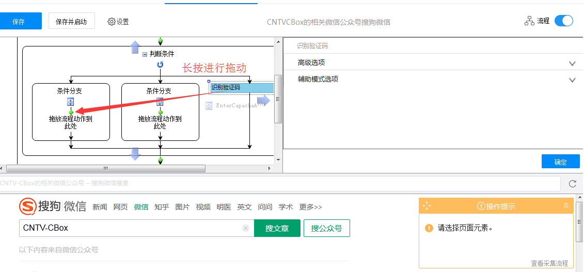Click scroll up arrow of flow panel

(278, 41)
